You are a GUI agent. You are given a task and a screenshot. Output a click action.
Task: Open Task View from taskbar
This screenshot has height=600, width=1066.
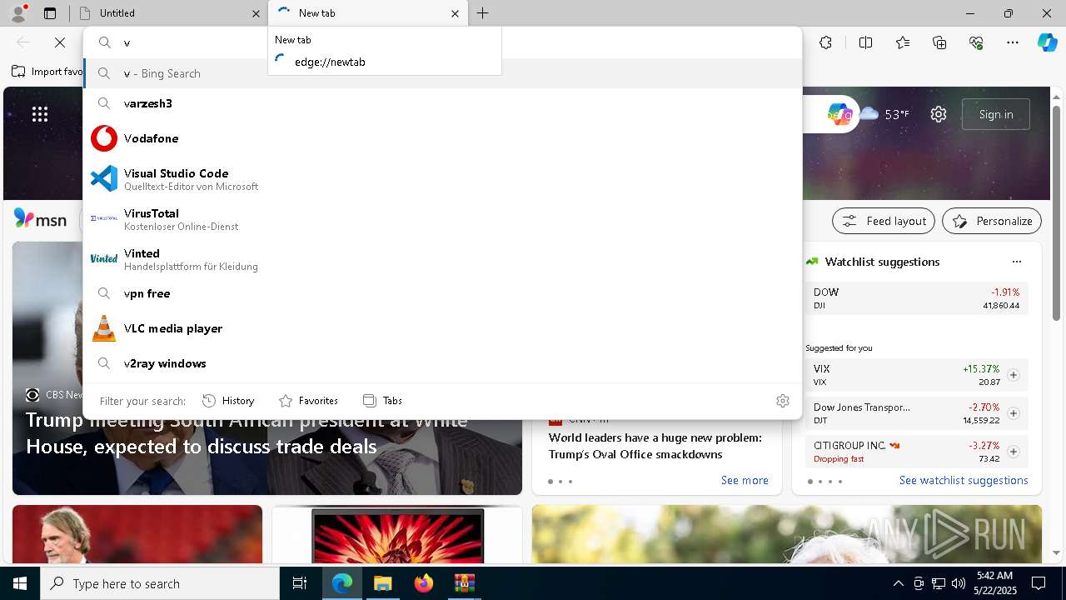click(300, 583)
